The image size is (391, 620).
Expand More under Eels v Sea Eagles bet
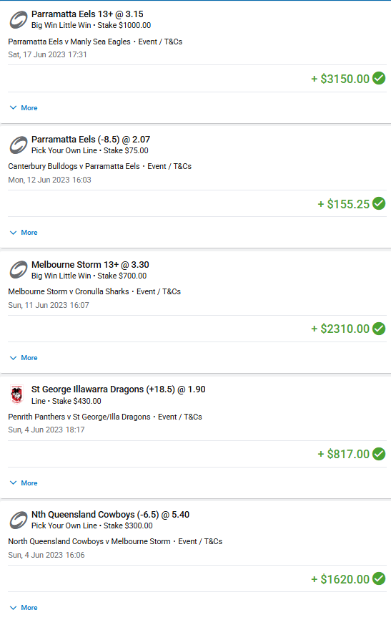pyautogui.click(x=24, y=107)
